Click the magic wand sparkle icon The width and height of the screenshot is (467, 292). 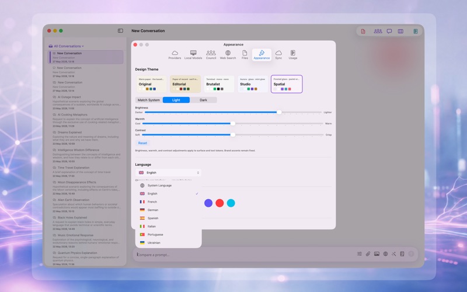393,254
